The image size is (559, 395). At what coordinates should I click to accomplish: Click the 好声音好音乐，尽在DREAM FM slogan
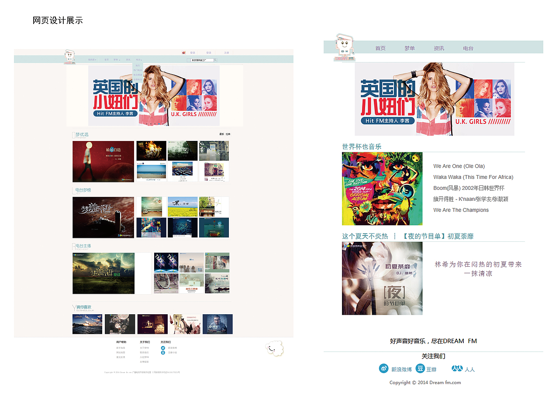pos(433,341)
